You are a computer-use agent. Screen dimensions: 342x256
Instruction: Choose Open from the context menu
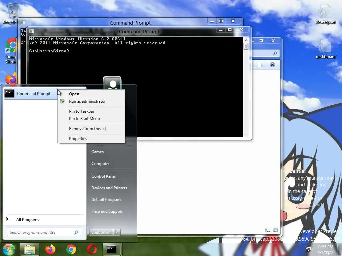click(74, 94)
